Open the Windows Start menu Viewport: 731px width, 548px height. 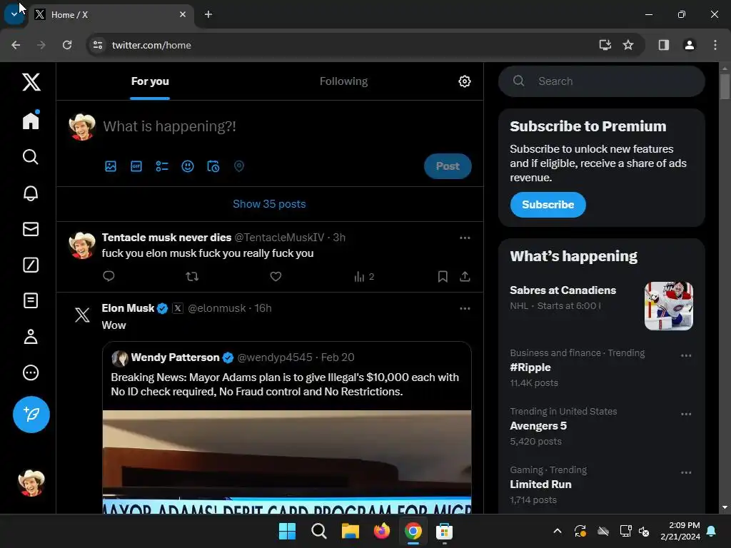(287, 531)
